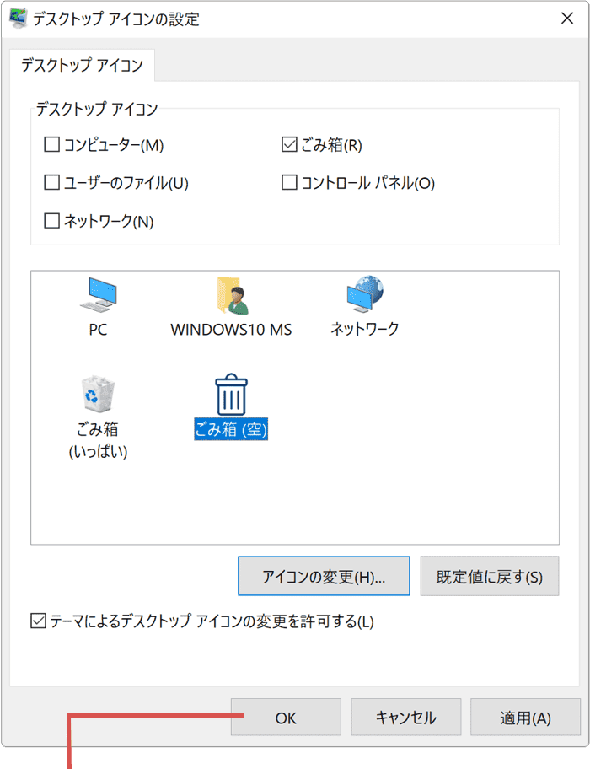The image size is (590, 769).
Task: Close the デスクトップ アイコンの設定 dialog
Action: [x=567, y=19]
